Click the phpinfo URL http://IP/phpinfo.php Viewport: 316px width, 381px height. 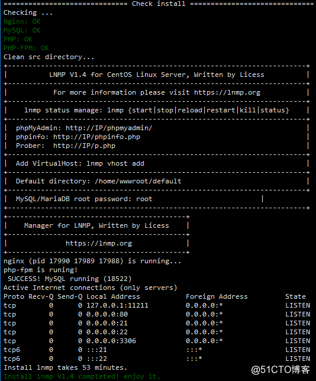[96, 137]
